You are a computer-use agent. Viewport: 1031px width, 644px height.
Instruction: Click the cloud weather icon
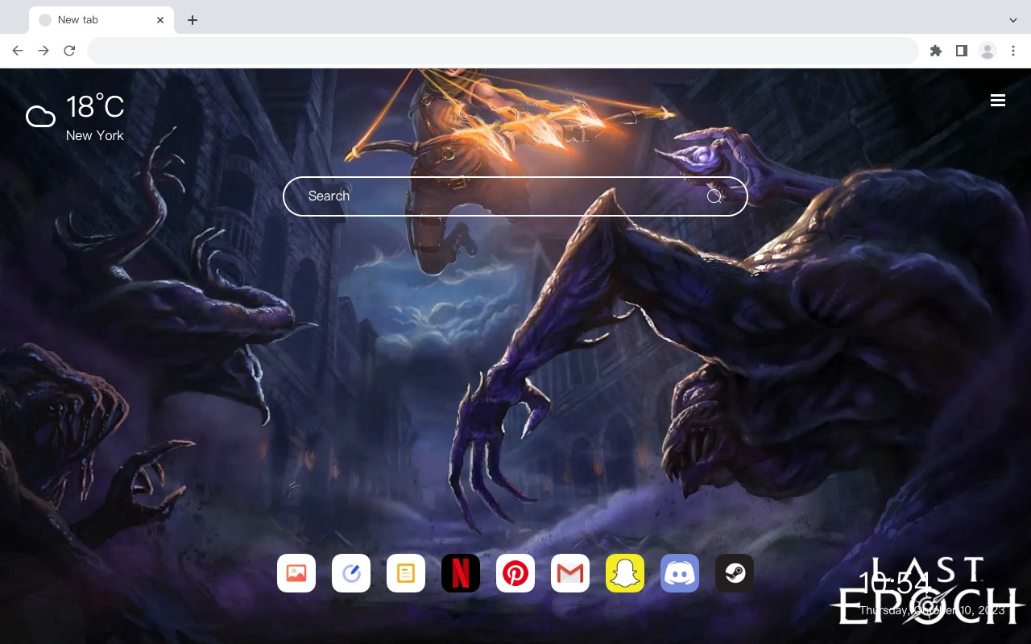point(40,117)
